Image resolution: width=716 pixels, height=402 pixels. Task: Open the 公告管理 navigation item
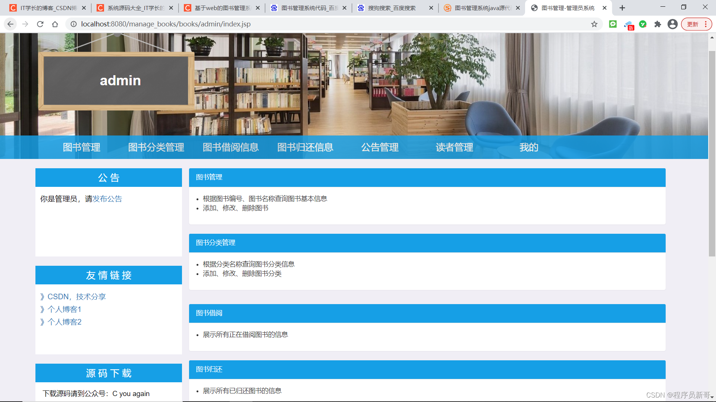point(380,147)
